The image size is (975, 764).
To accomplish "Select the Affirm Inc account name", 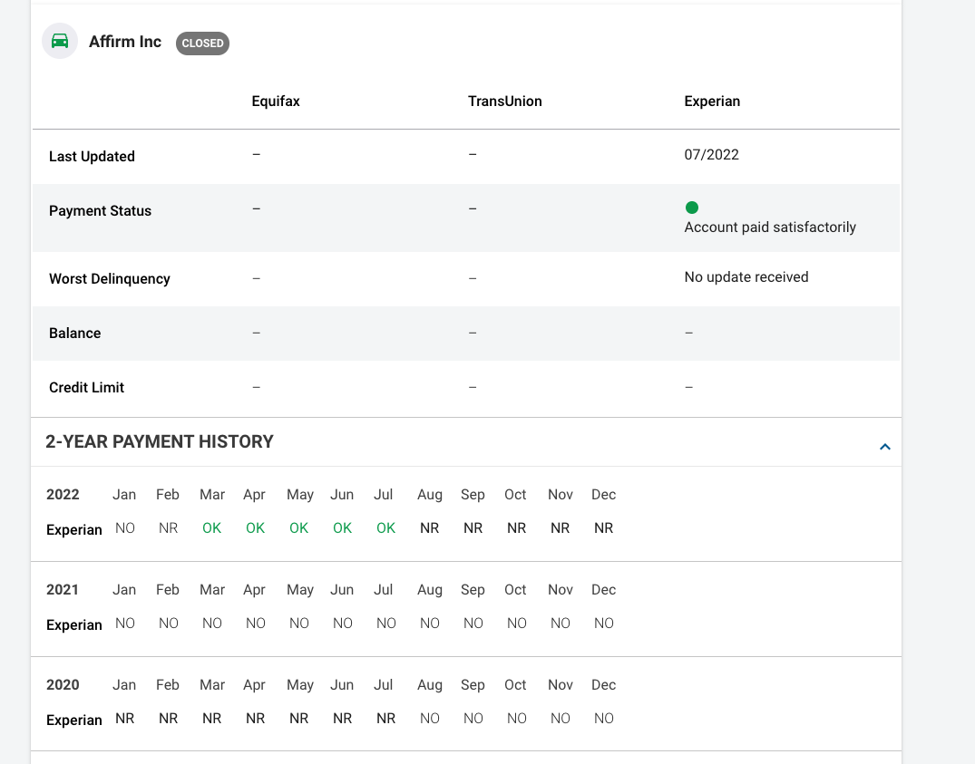I will [125, 42].
